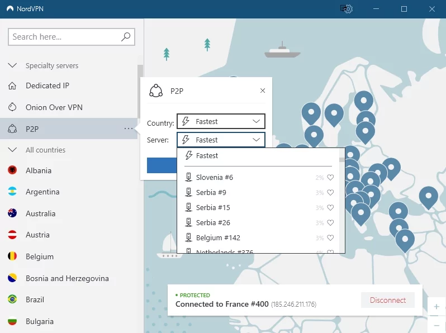
Task: Select Bulgaria in the country list
Action: (x=69, y=321)
